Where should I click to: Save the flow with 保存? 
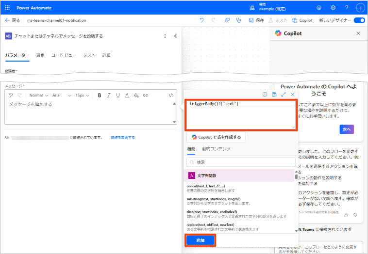tap(256, 20)
